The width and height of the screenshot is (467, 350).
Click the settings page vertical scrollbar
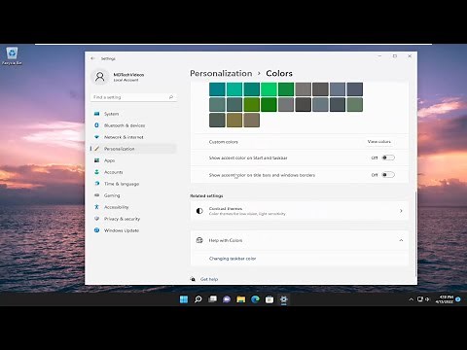415,233
